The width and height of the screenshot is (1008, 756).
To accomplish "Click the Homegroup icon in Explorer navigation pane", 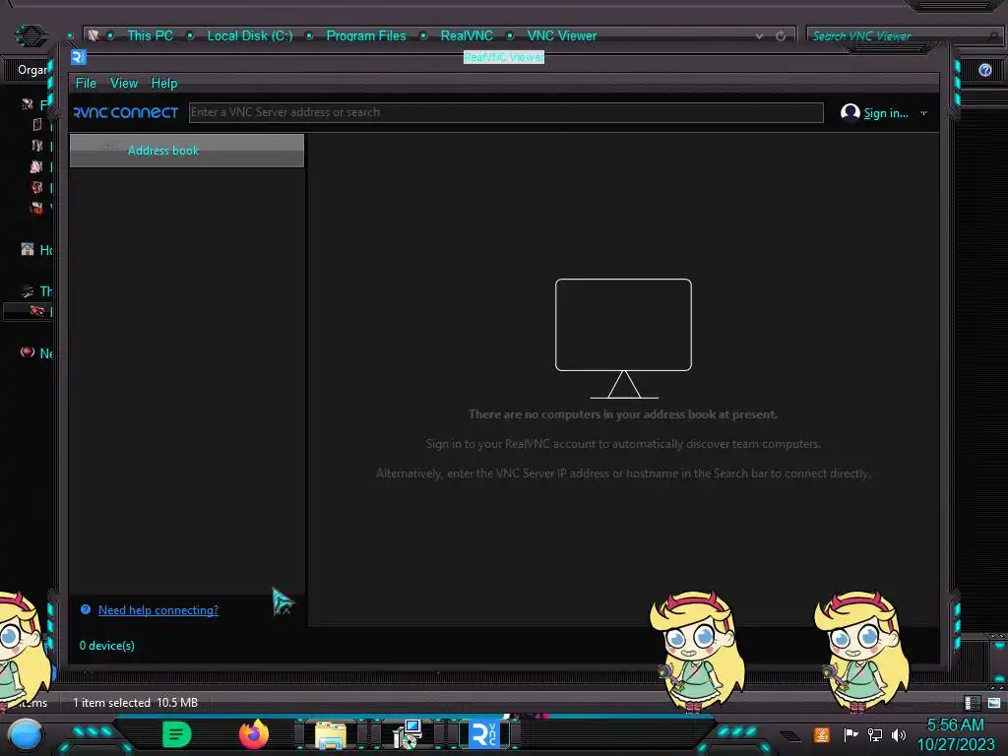I will [x=28, y=249].
